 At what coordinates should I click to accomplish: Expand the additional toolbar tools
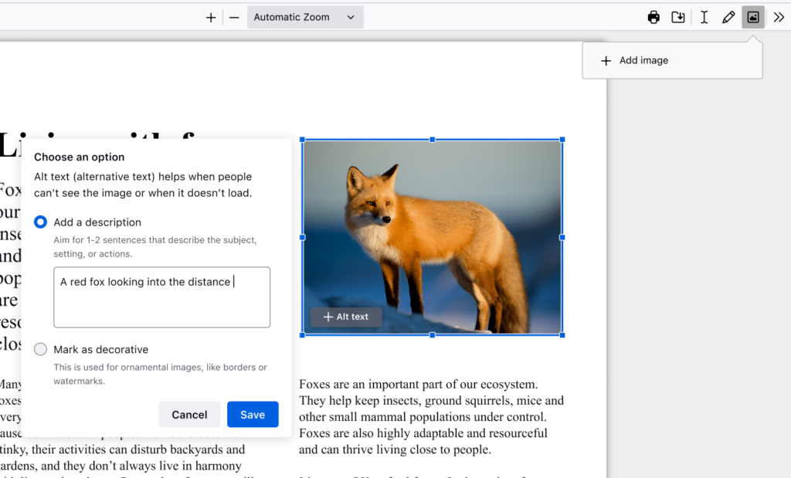[779, 16]
